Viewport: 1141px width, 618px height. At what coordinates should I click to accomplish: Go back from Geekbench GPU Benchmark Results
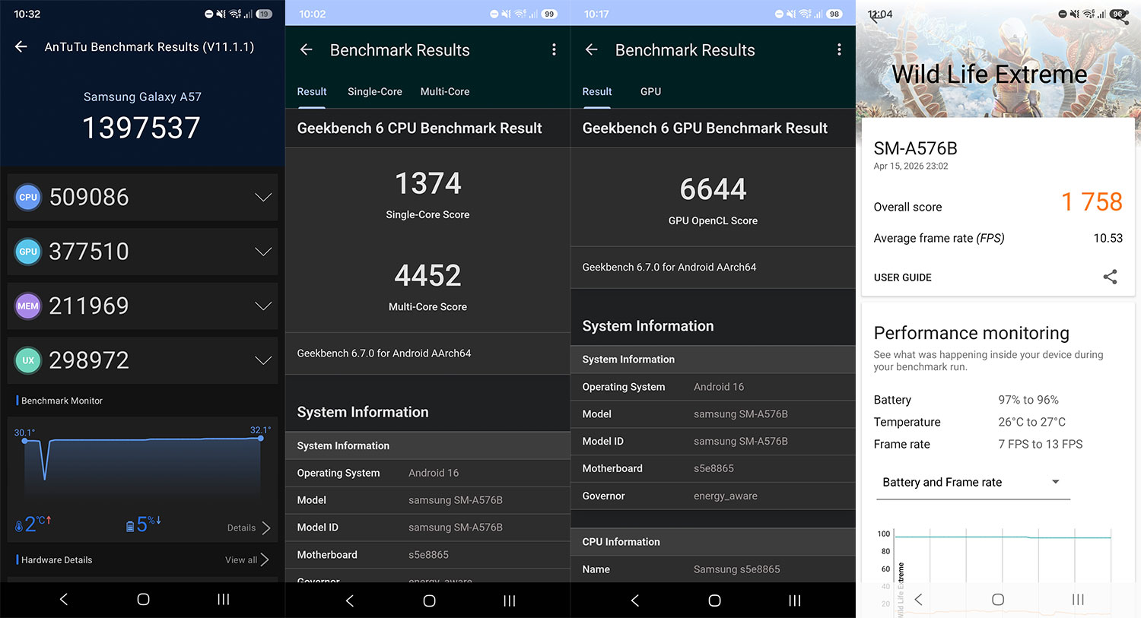pos(592,50)
